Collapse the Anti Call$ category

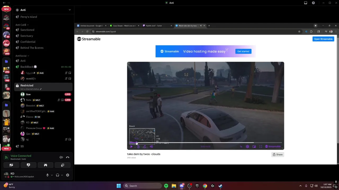coord(22,25)
